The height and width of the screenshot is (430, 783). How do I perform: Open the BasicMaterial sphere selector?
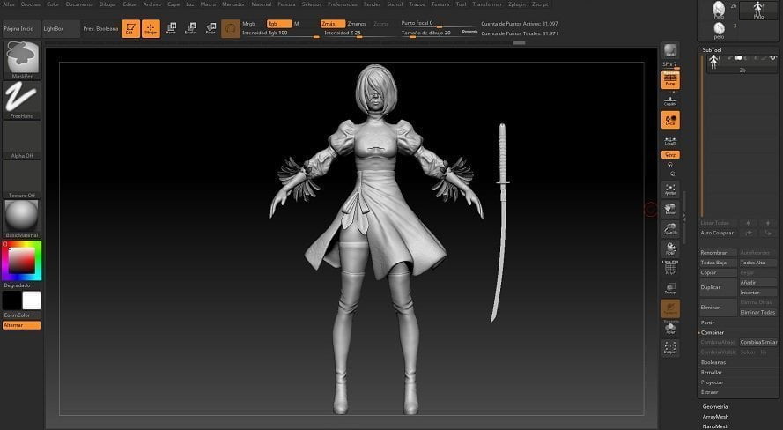[x=22, y=219]
